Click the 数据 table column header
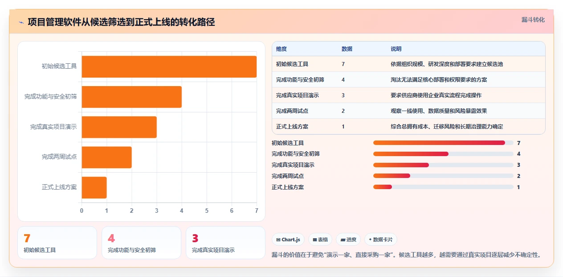The width and height of the screenshot is (563, 277). [x=347, y=49]
